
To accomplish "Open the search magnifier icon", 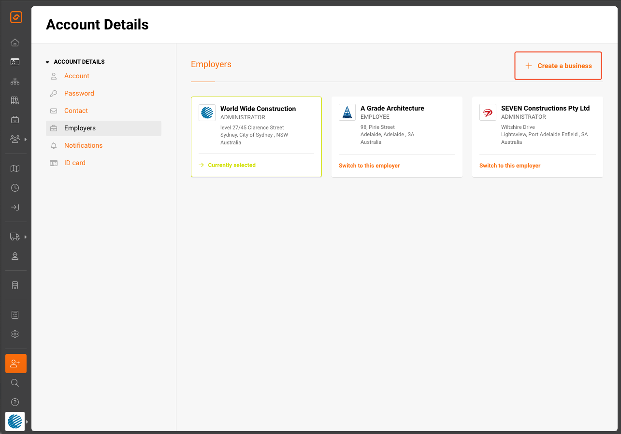I will coord(15,382).
